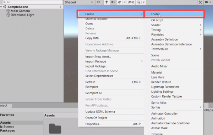The image size is (213, 135).
Task: Choose Animation from the Create submenu
Action: (158, 118)
